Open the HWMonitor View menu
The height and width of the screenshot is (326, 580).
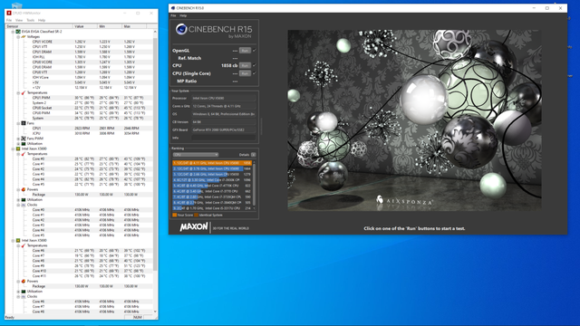(x=19, y=20)
